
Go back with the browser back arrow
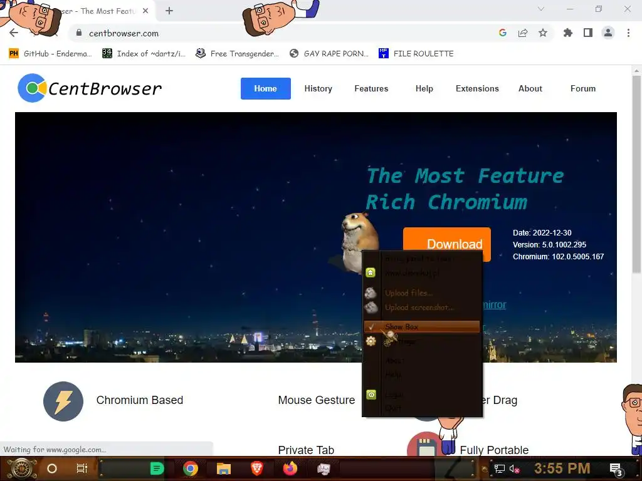(x=14, y=33)
